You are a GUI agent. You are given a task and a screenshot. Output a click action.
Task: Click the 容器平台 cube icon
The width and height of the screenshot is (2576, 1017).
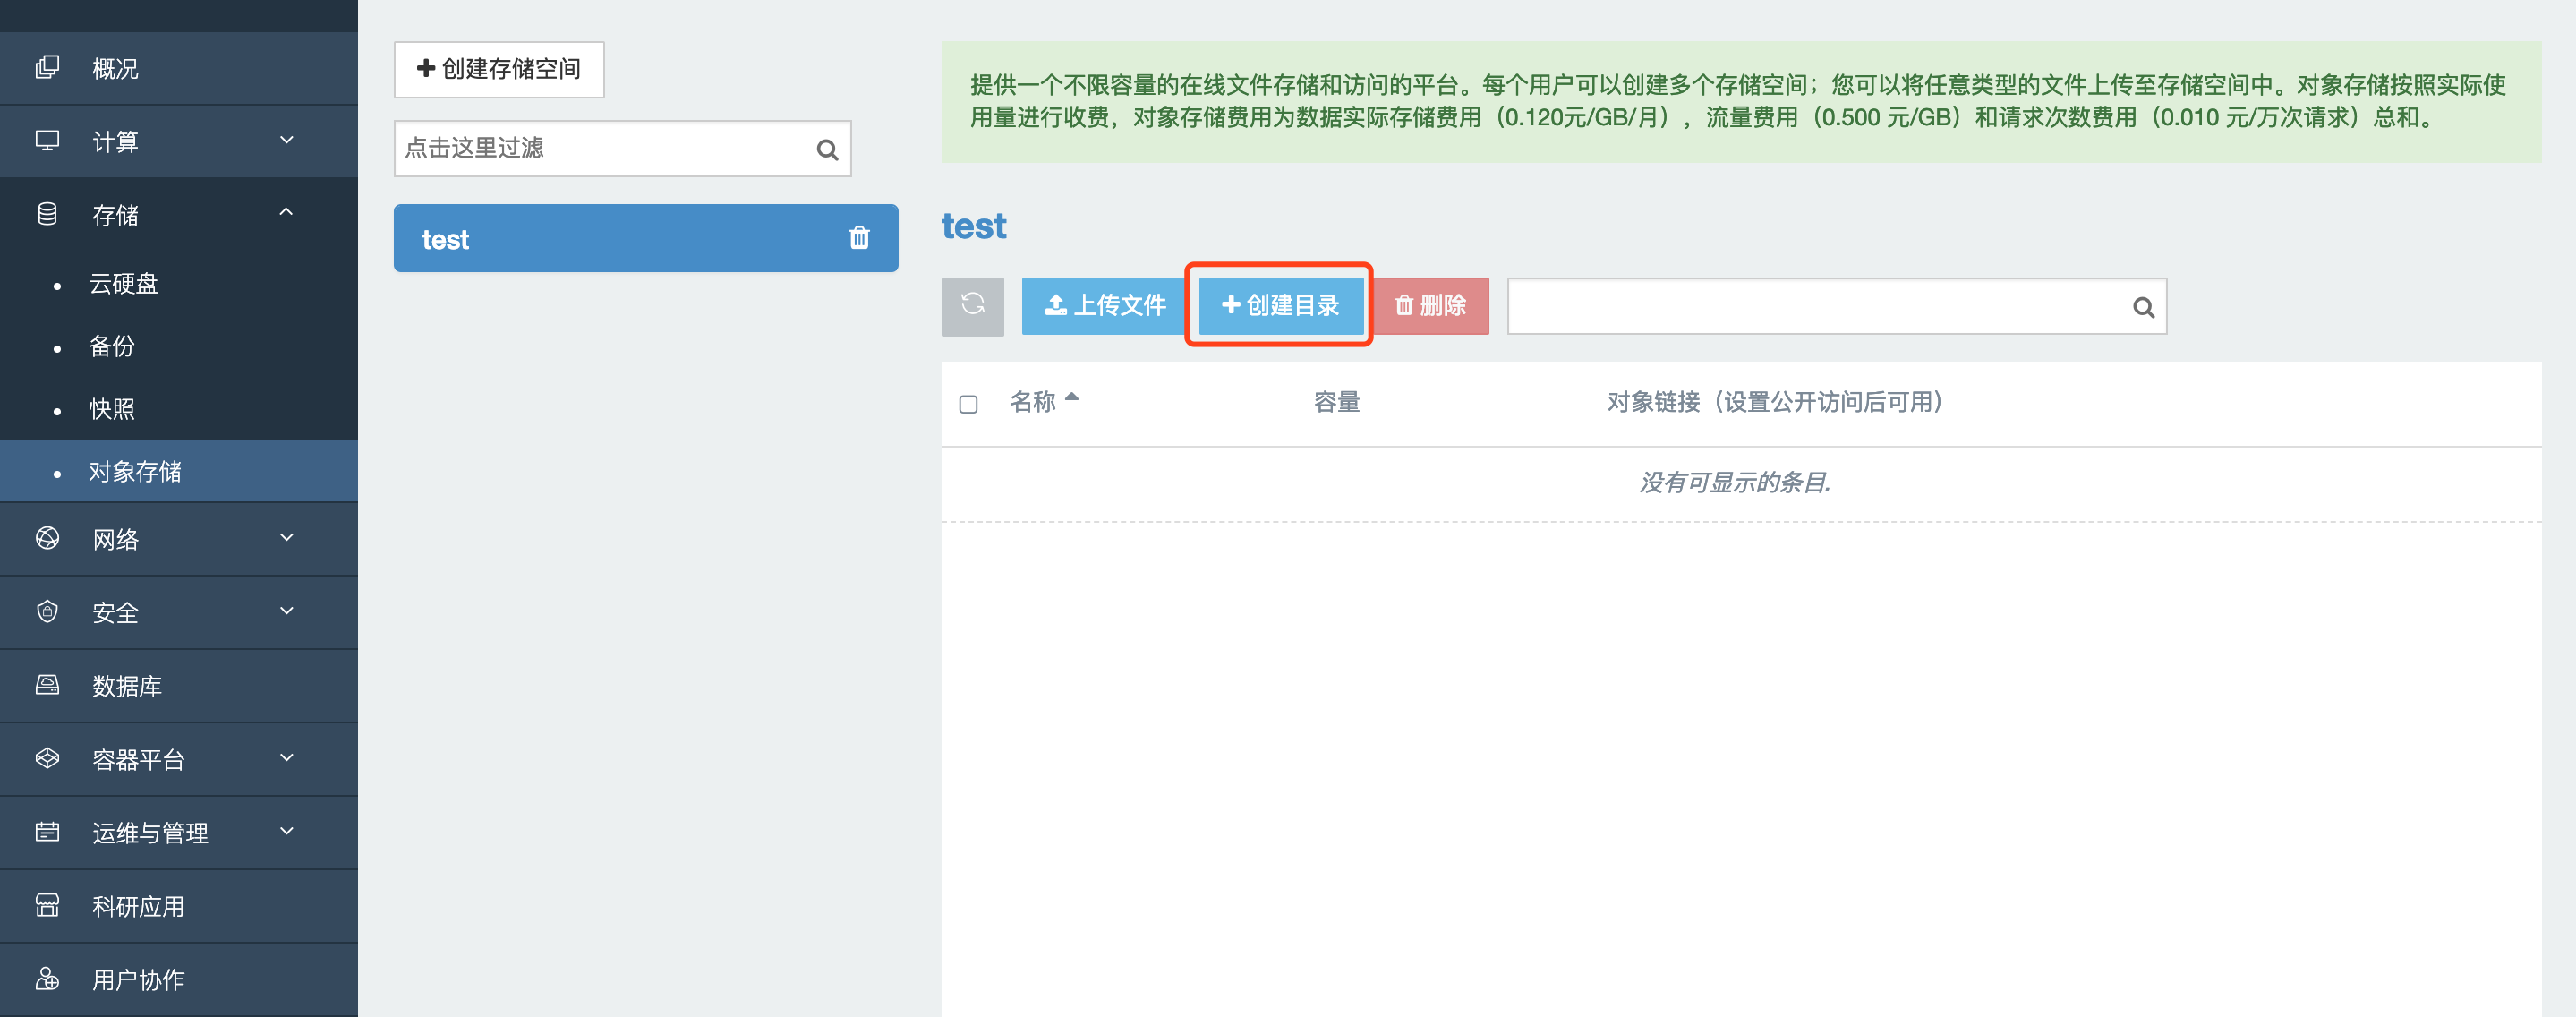coord(47,758)
